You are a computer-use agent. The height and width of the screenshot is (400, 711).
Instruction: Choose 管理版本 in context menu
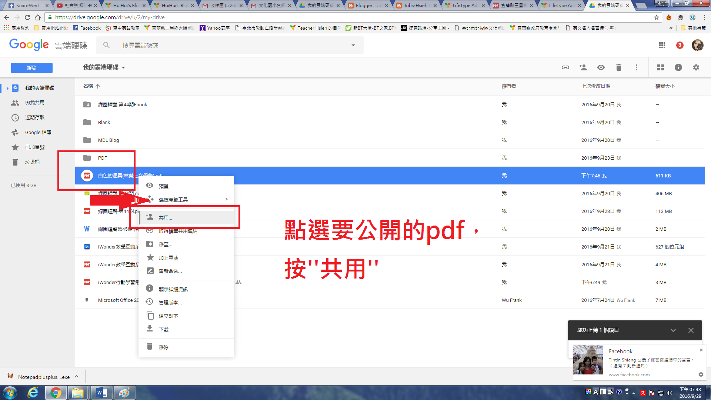click(186, 303)
